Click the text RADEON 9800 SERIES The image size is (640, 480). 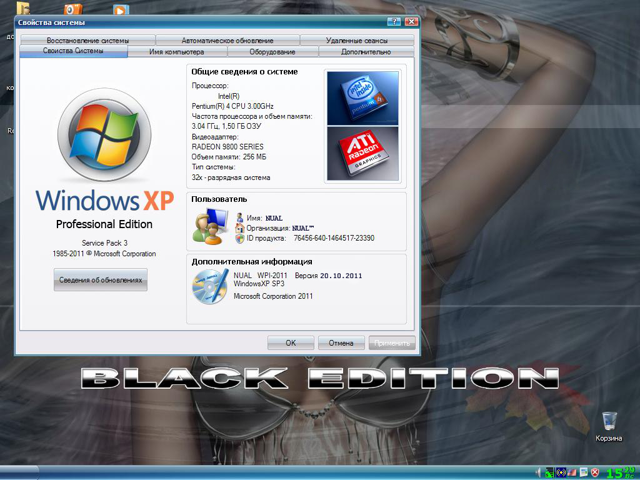[227, 146]
